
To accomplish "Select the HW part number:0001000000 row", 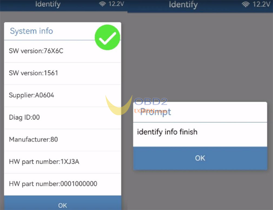I will coord(63,184).
